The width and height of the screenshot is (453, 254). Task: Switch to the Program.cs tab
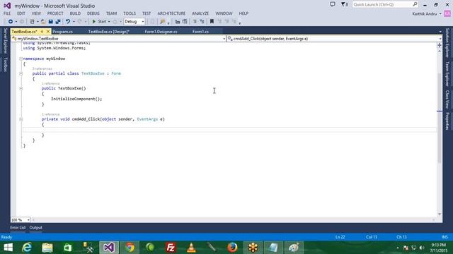[63, 32]
